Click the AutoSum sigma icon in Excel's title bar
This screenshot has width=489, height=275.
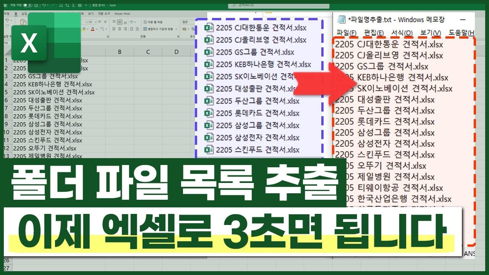73,5
